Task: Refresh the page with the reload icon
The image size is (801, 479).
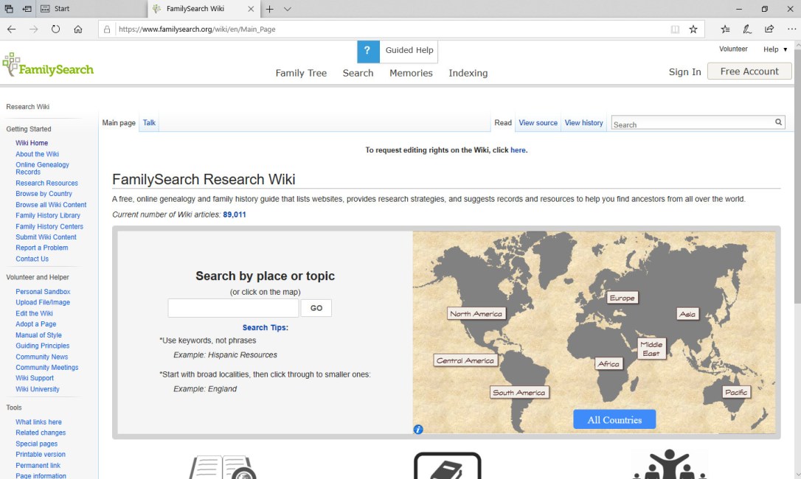Action: [x=55, y=29]
